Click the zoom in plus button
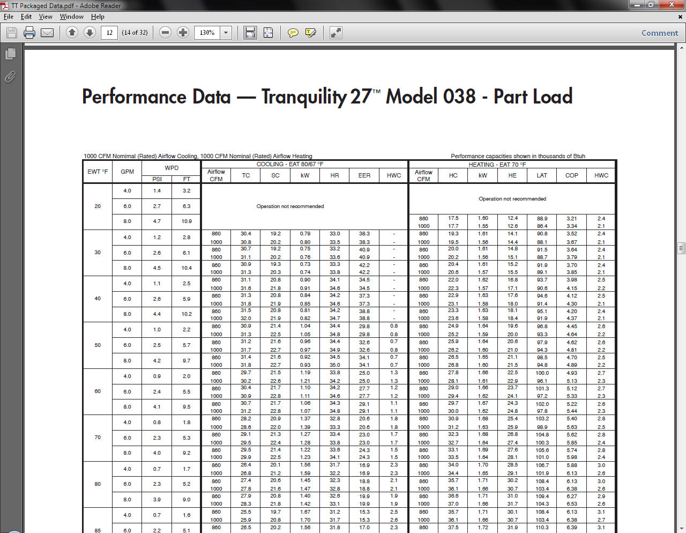The image size is (686, 533). (x=183, y=33)
